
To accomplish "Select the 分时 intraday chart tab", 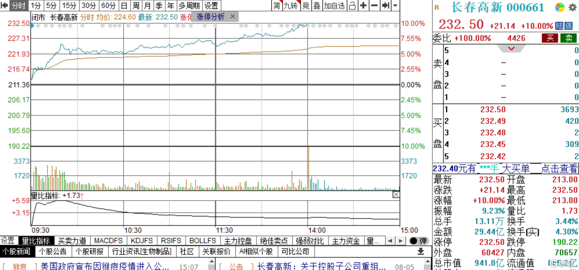I will click(18, 6).
